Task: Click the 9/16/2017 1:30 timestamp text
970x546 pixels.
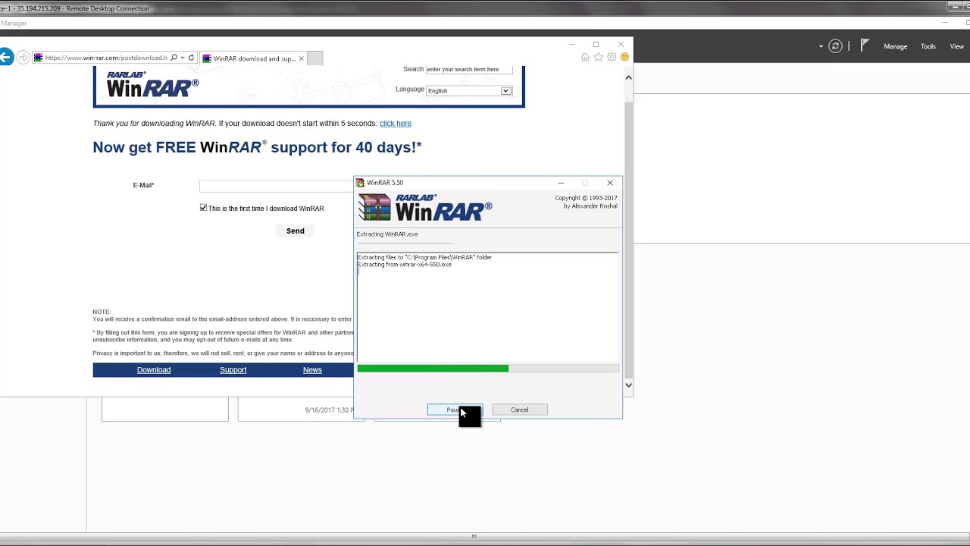Action: pos(328,410)
